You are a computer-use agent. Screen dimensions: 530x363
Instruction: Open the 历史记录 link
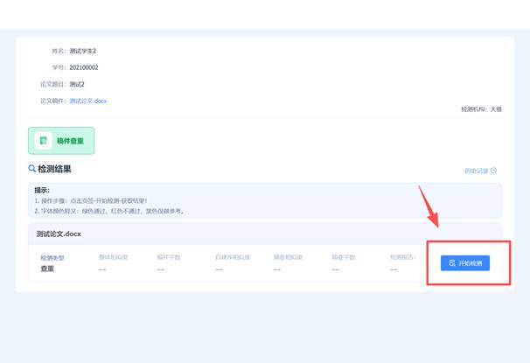click(477, 171)
